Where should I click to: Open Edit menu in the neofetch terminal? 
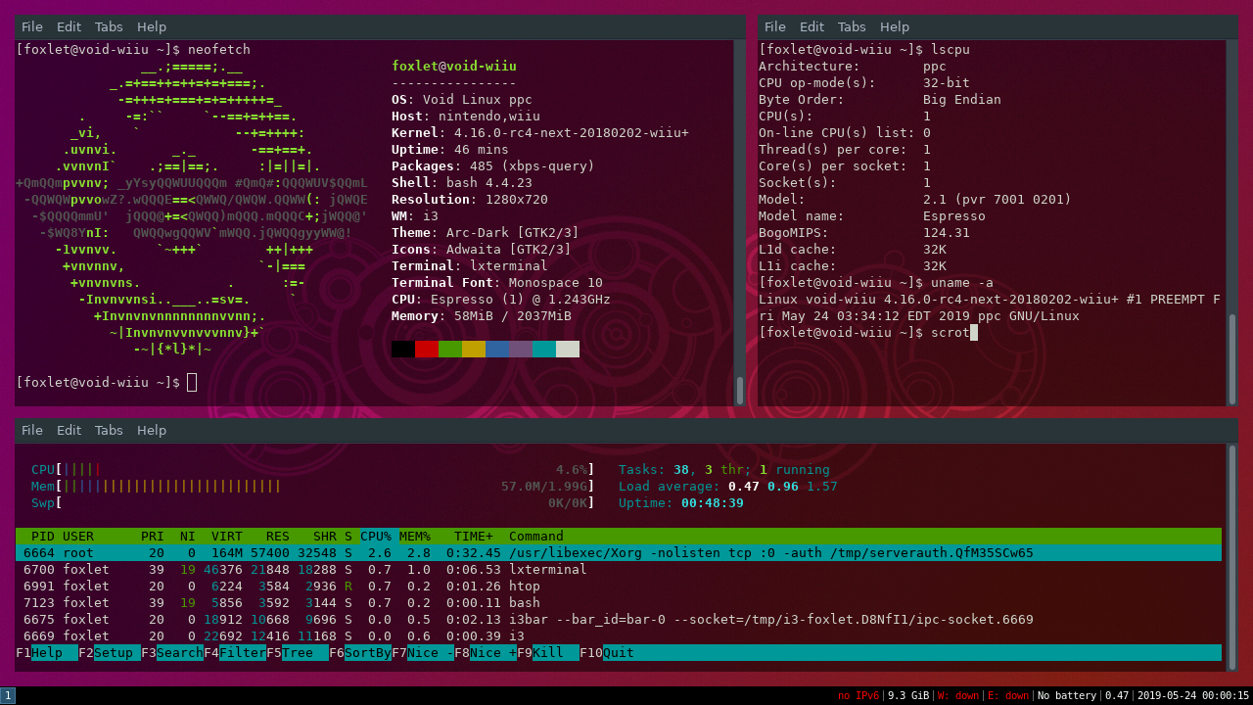click(x=69, y=27)
